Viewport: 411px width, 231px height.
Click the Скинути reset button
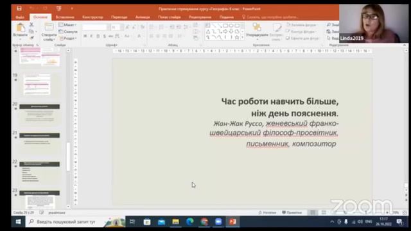tap(68, 31)
